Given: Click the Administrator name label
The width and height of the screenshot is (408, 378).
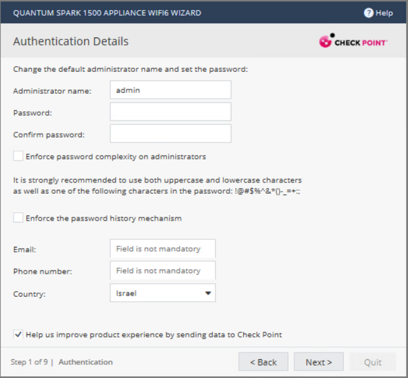Looking at the screenshot, I should (52, 91).
